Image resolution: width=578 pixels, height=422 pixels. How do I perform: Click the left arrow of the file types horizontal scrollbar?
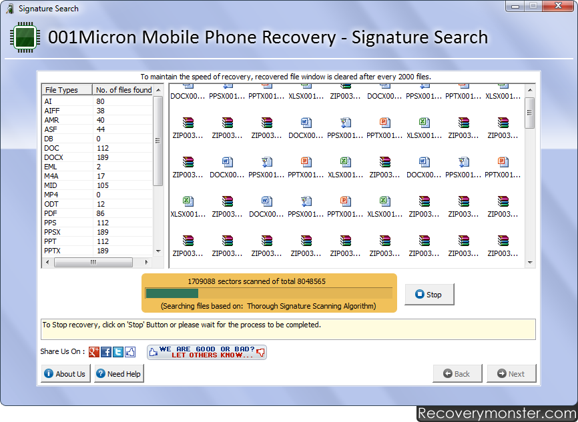click(x=47, y=262)
